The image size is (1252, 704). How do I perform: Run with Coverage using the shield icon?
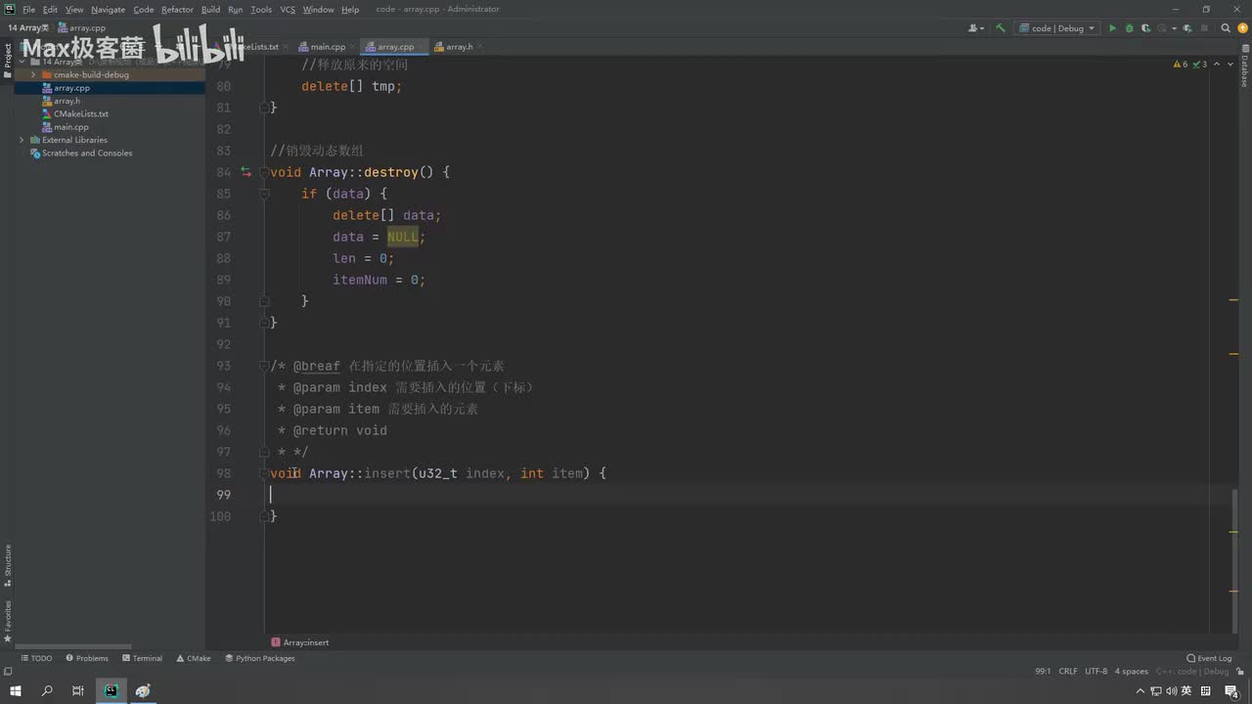[1145, 28]
